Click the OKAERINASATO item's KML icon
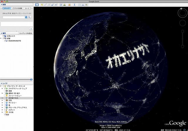This screenshot has height=131, width=188. (x=7, y=41)
